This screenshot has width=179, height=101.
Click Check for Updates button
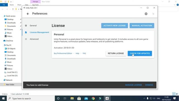coord(140,53)
